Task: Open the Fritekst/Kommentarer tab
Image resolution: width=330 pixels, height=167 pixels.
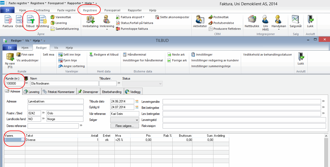Action: [x=59, y=92]
